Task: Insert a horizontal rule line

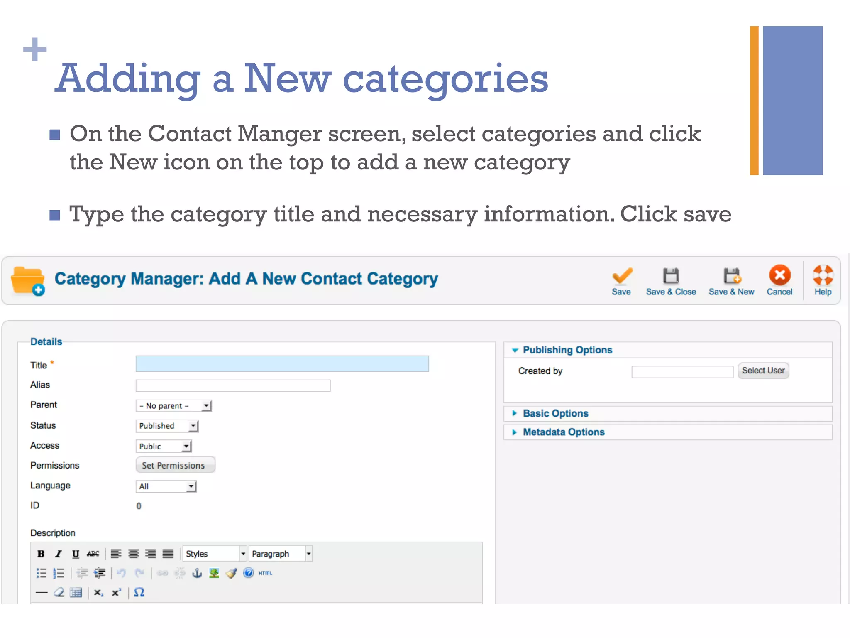Action: (x=42, y=593)
